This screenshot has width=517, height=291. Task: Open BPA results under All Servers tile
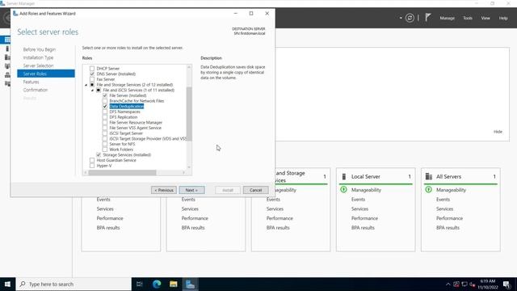click(x=448, y=228)
